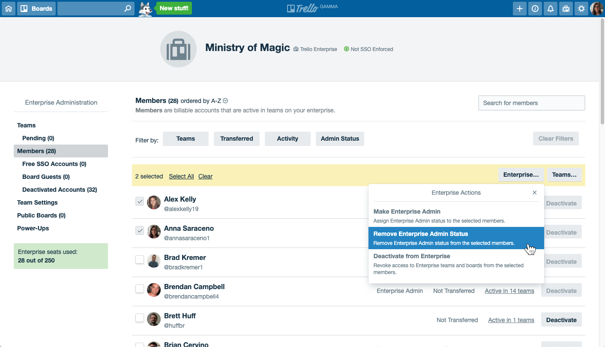Open Free SSO Accounts (0) in sidebar
Image resolution: width=605 pixels, height=347 pixels.
coord(61,164)
